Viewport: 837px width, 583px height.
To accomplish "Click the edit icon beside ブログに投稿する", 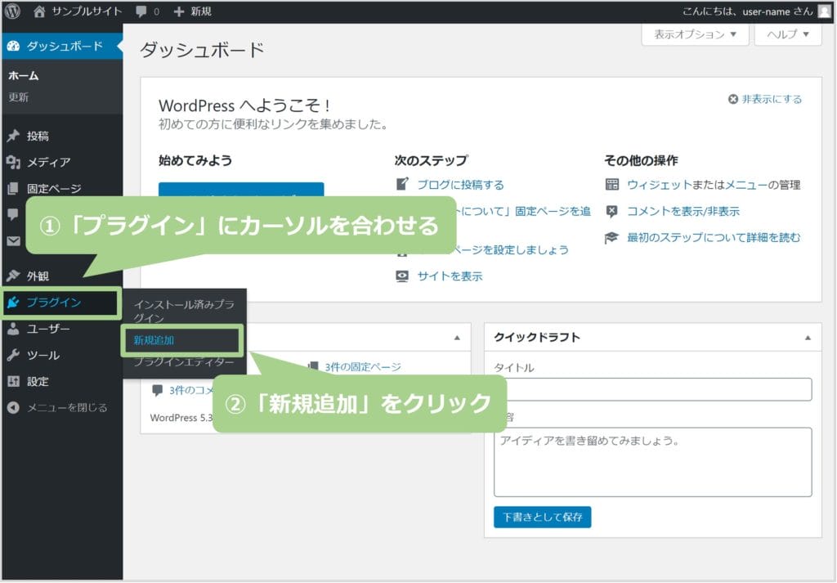I will click(402, 184).
